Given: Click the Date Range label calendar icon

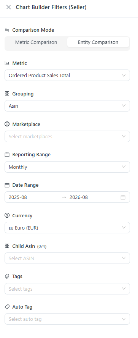Looking at the screenshot, I should point(7,185).
